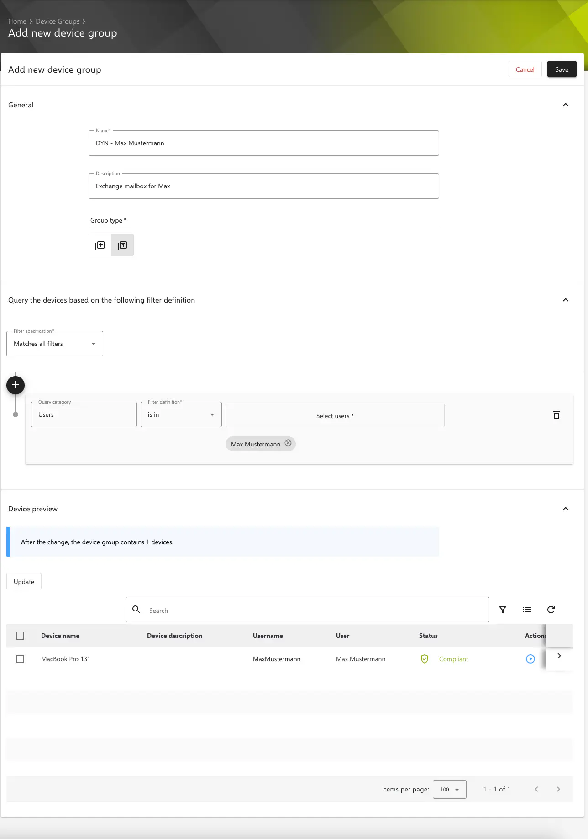Click the Compliant status text
The height and width of the screenshot is (839, 588).
click(x=454, y=659)
